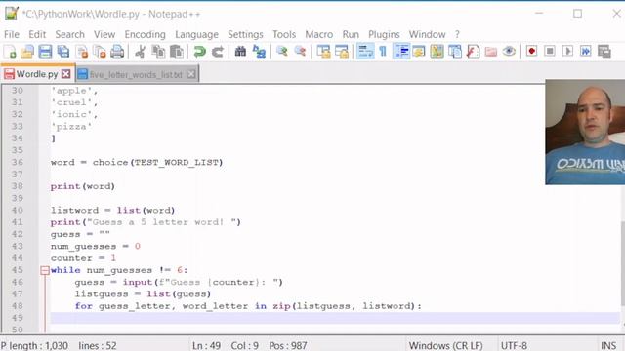Screen dimensions: 625x351
Task: Redo the edit with the Redo arrow
Action: [x=217, y=52]
